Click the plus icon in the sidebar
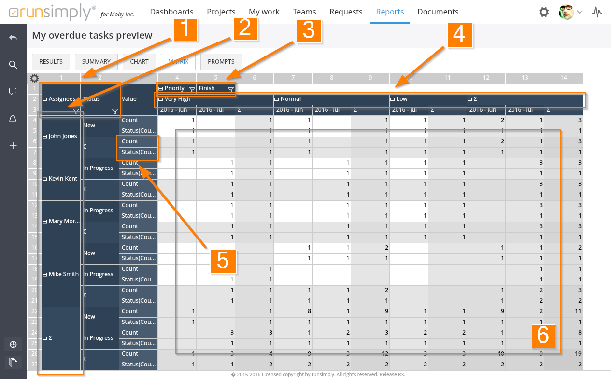611x379 pixels. tap(13, 145)
